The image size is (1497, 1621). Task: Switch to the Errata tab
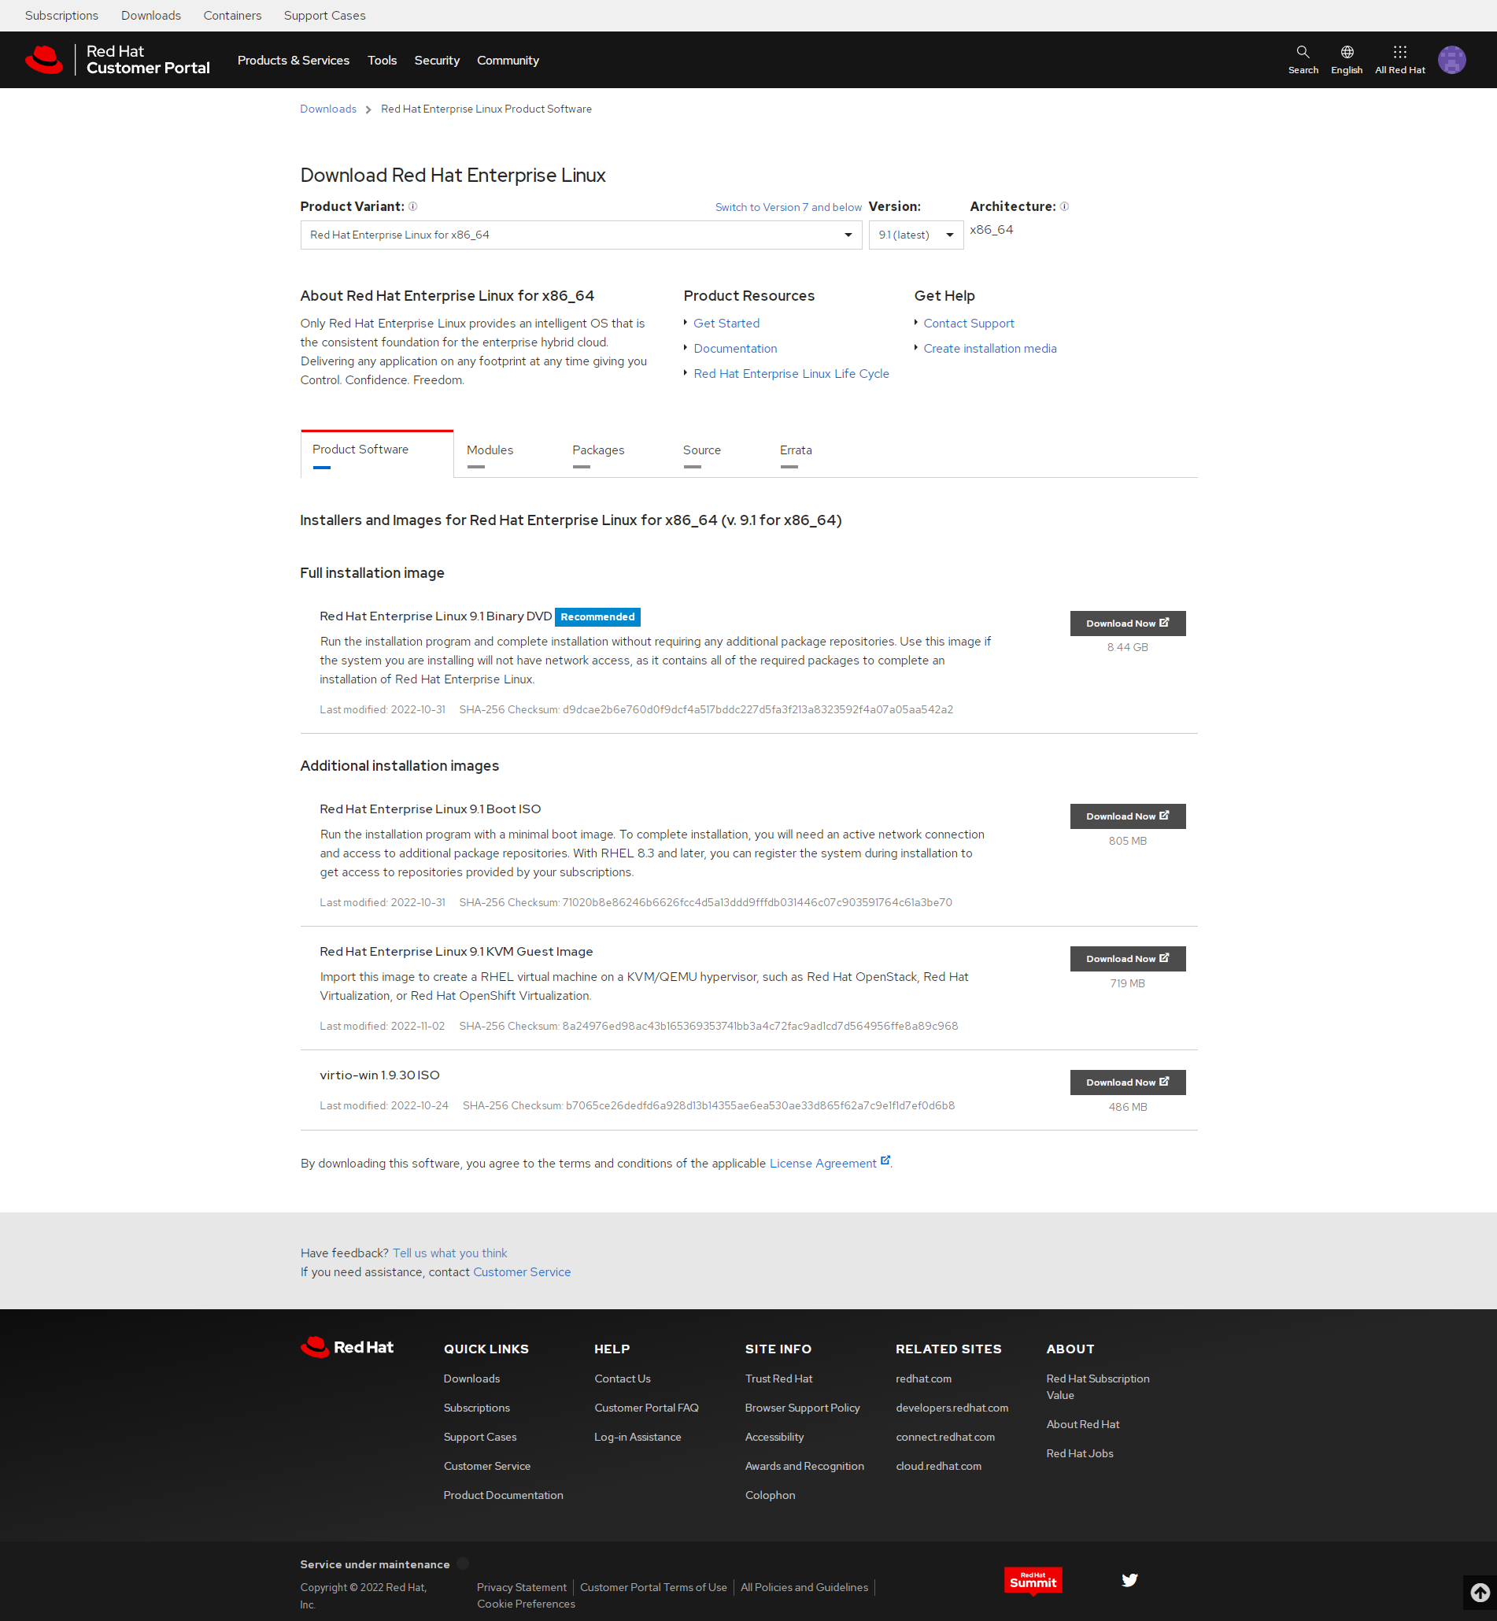796,451
